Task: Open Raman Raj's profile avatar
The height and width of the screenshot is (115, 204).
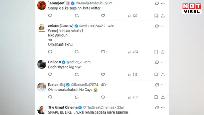Action: [x=42, y=87]
